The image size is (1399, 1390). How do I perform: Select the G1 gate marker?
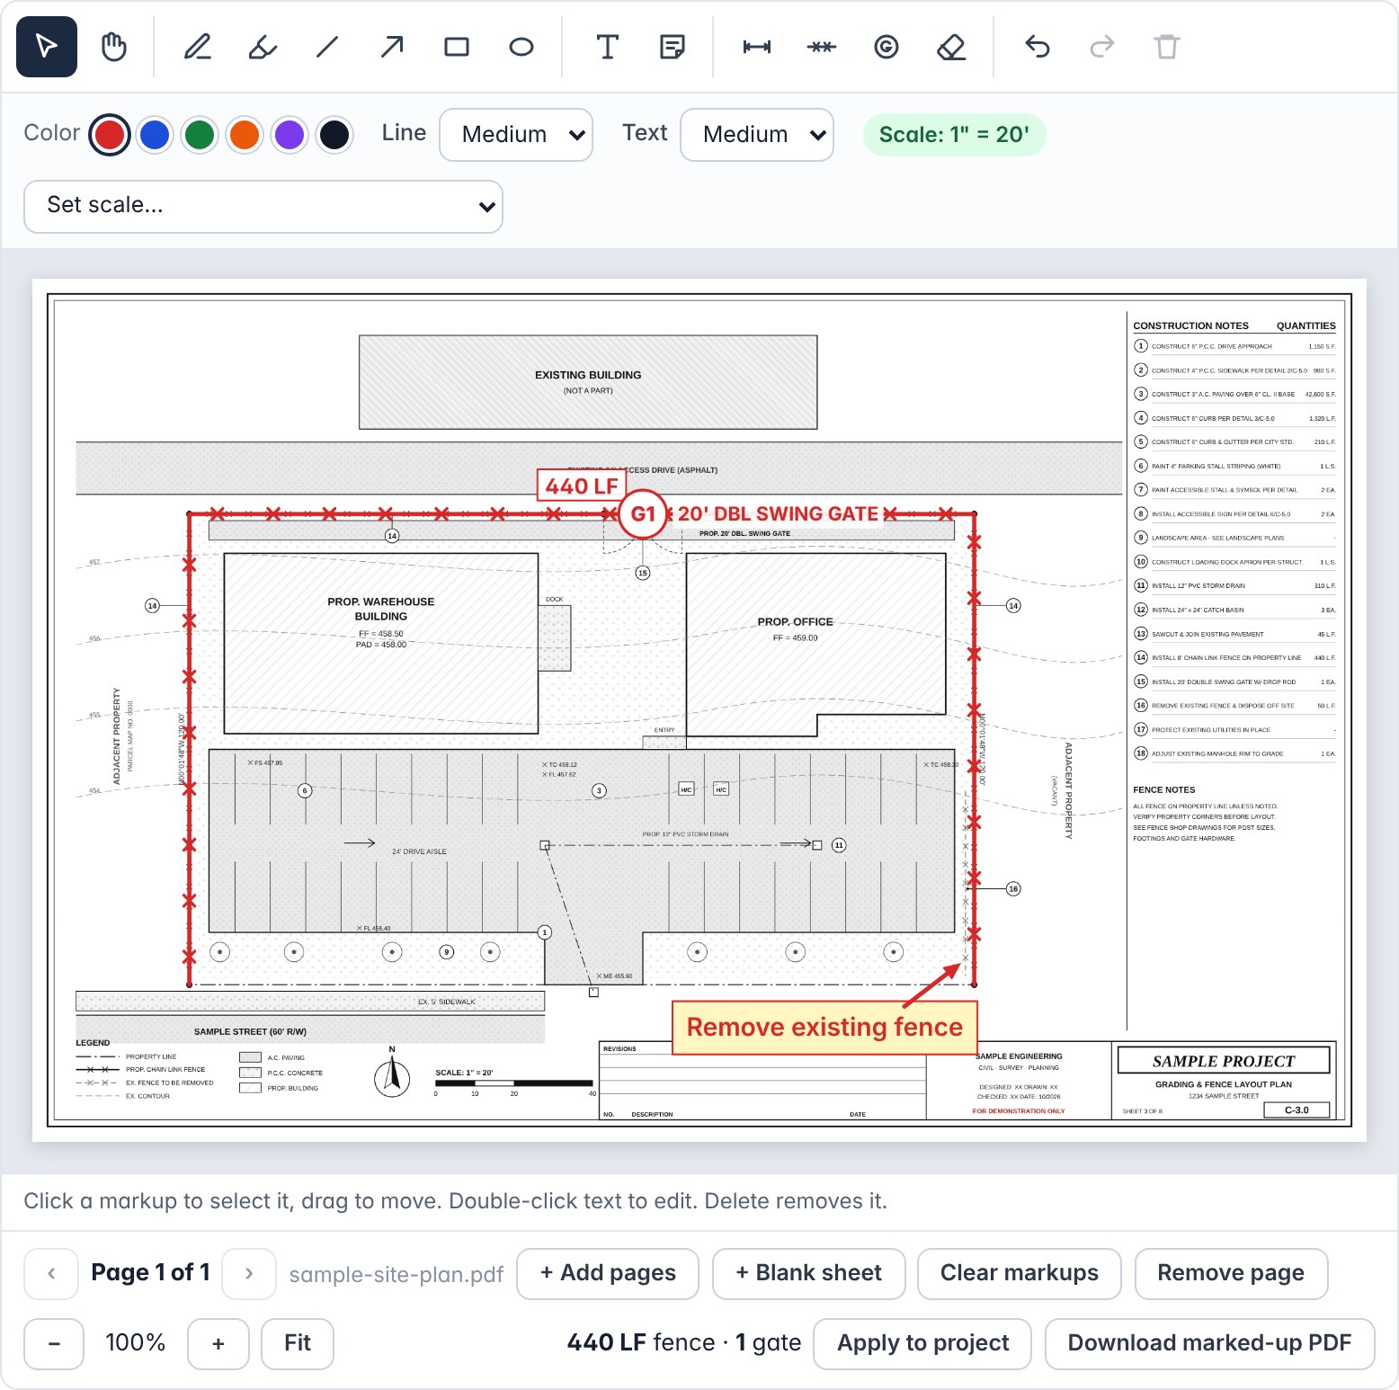point(643,514)
